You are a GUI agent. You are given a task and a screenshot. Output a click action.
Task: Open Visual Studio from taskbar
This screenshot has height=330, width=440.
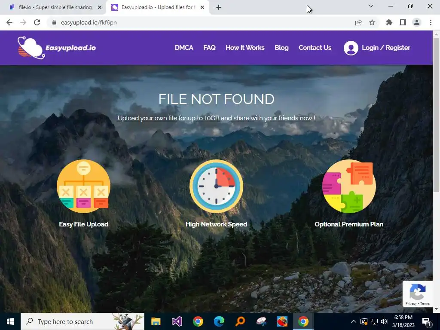(x=177, y=321)
